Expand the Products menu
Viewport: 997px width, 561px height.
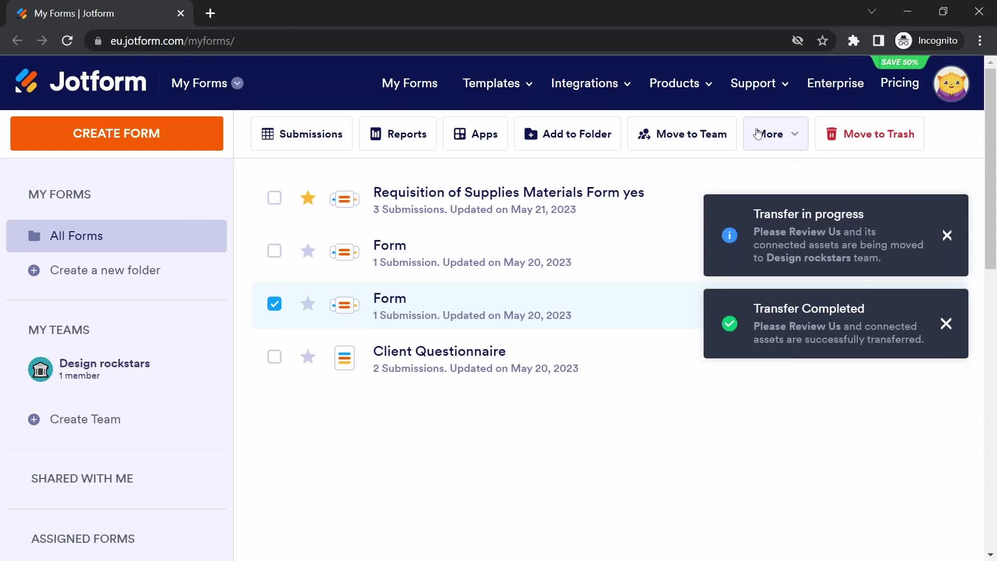[681, 84]
